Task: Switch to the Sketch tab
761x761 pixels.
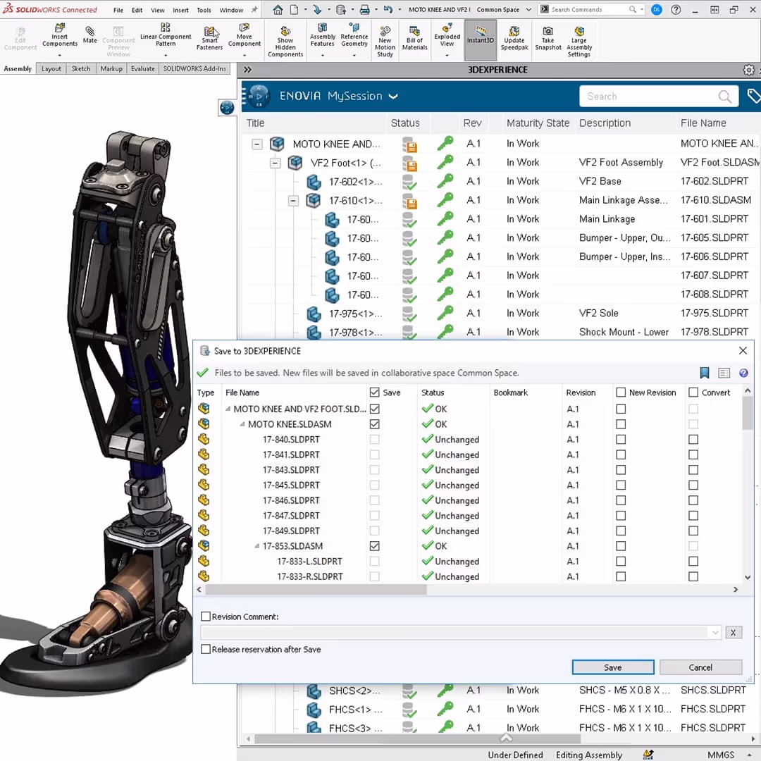Action: pyautogui.click(x=81, y=69)
